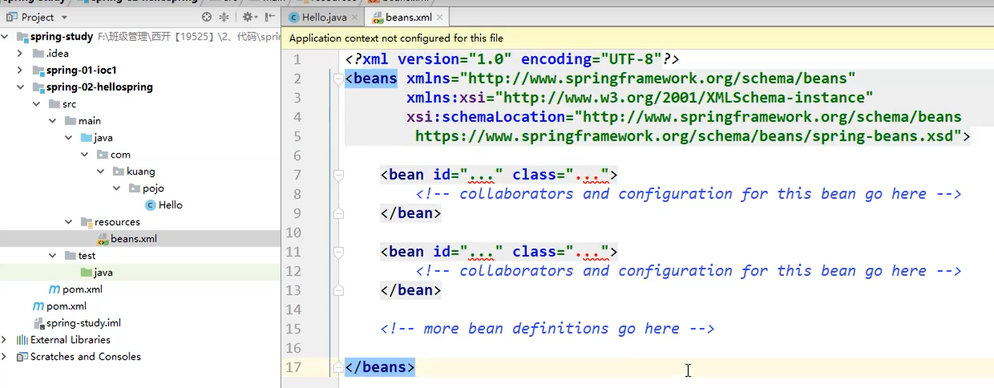This screenshot has height=388, width=994.
Task: Click the spring-02-hellospring module icon
Action: 38,87
